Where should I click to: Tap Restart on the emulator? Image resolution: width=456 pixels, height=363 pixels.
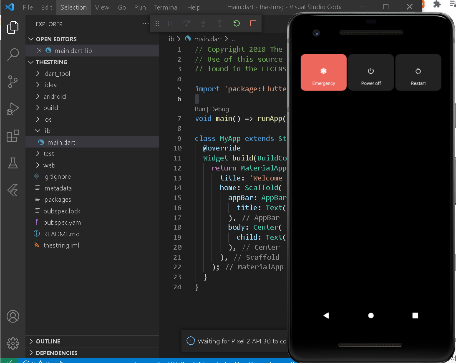click(418, 73)
